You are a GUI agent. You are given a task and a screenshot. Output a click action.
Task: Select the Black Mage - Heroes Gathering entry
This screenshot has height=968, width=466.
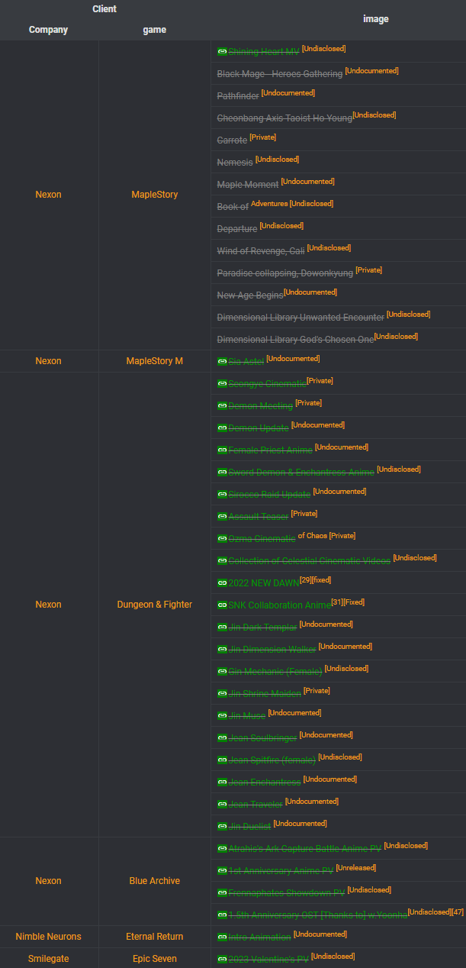[x=280, y=74]
